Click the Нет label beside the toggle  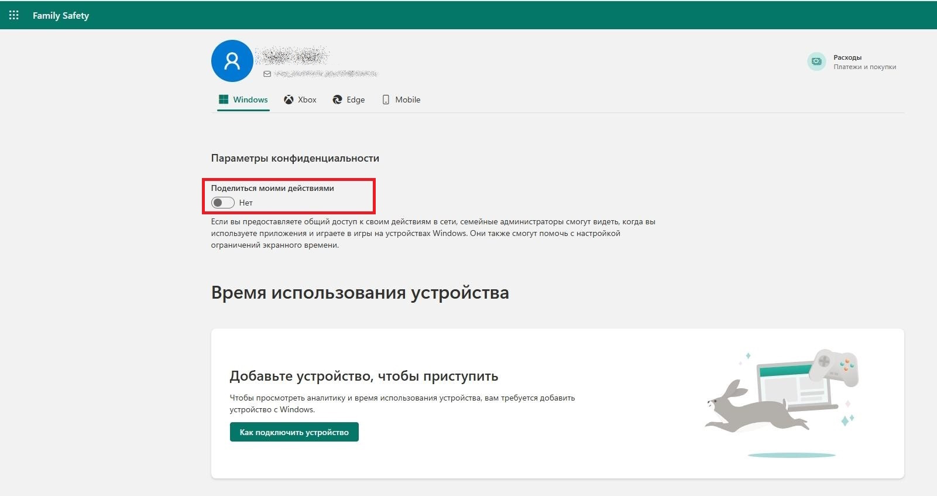coord(246,203)
